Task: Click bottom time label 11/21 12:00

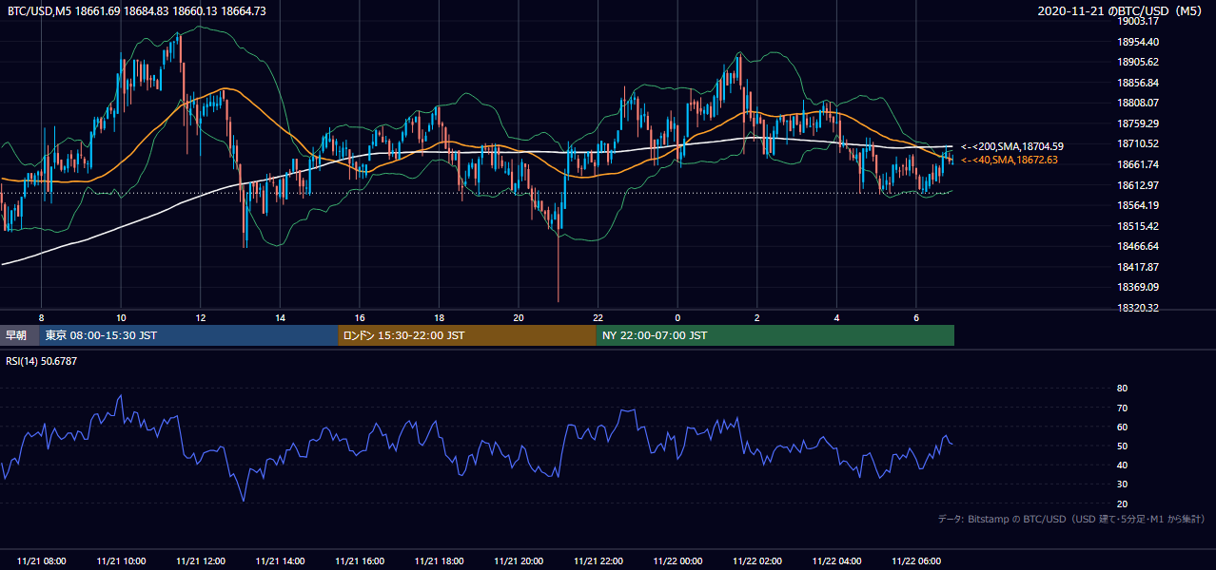Action: click(201, 561)
